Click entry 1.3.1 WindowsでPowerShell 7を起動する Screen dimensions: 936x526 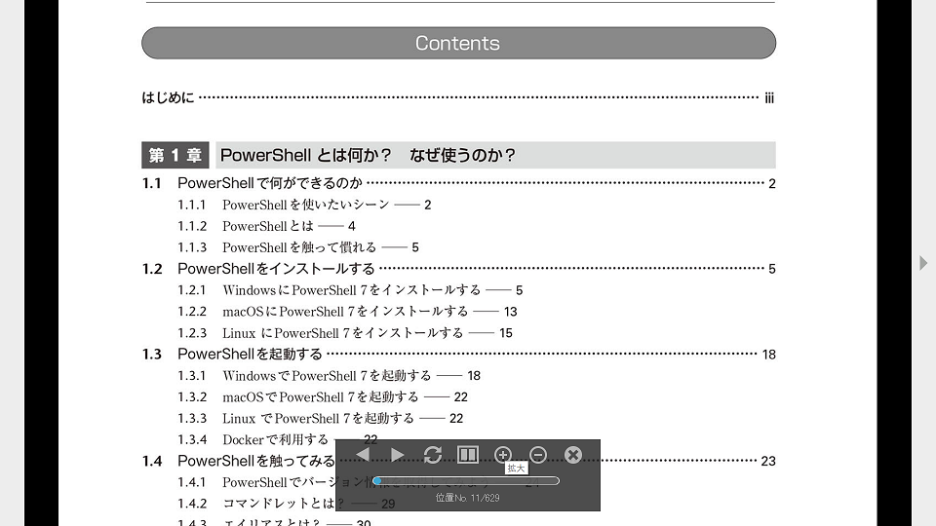click(x=329, y=376)
